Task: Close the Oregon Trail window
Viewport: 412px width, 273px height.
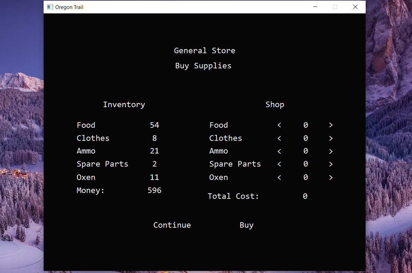Action: (355, 7)
